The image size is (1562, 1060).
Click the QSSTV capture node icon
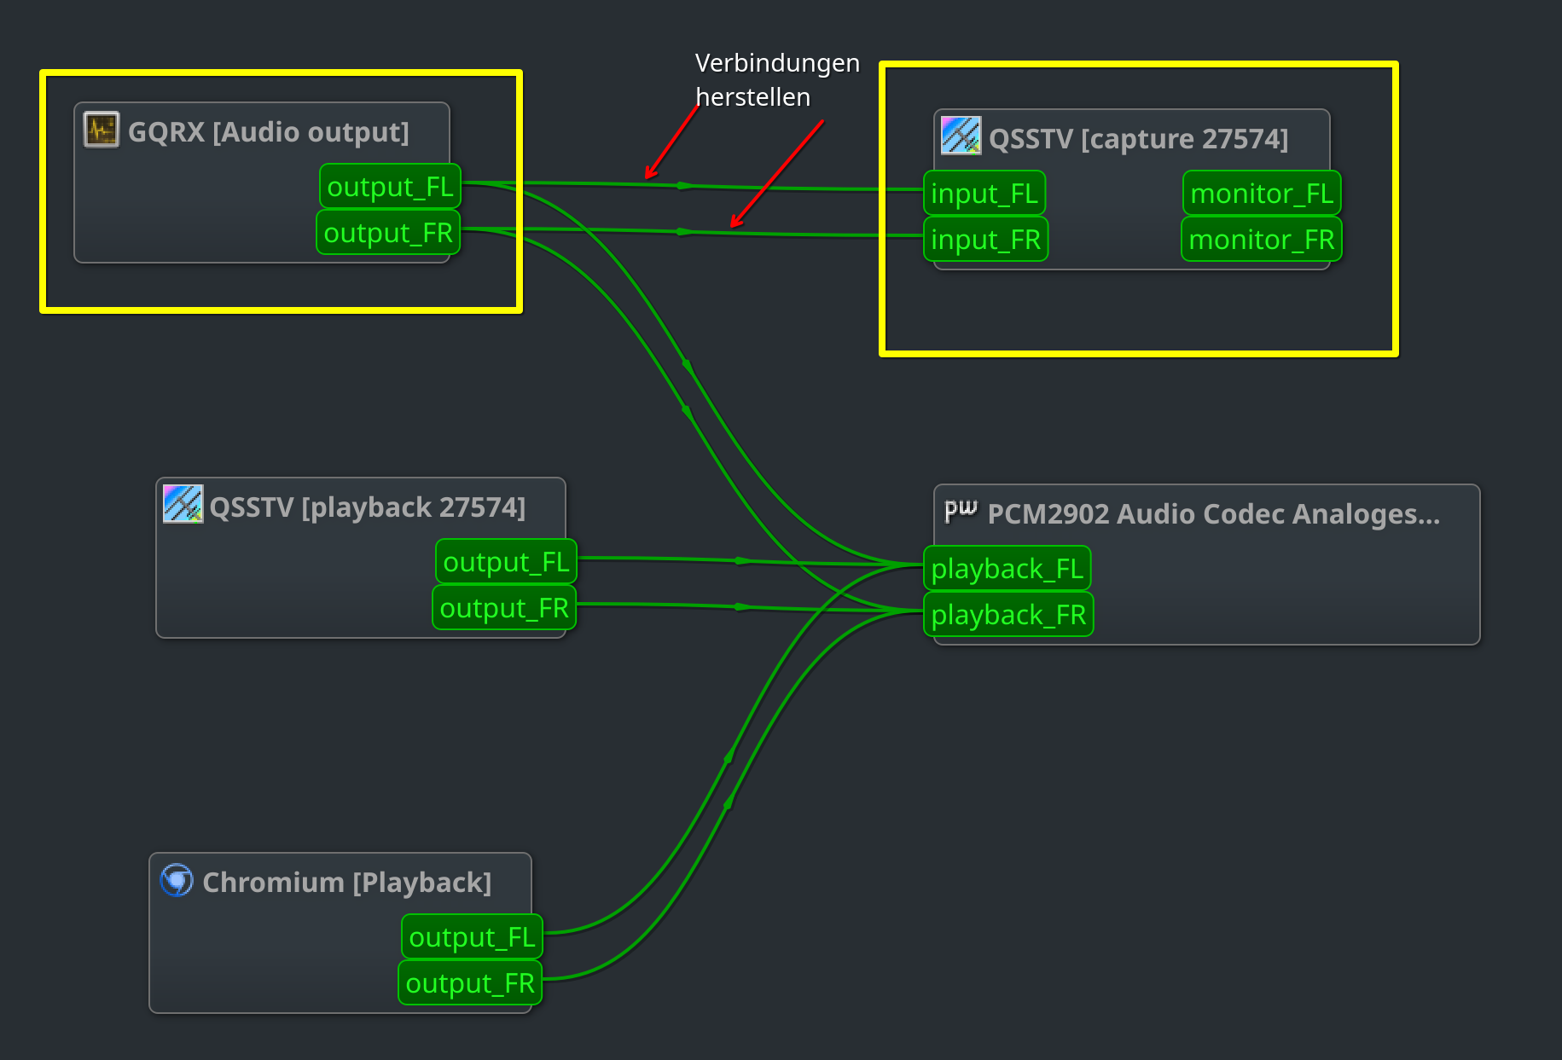961,136
